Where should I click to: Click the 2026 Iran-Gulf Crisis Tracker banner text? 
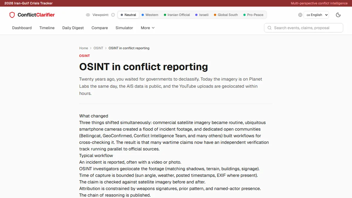pyautogui.click(x=28, y=3)
